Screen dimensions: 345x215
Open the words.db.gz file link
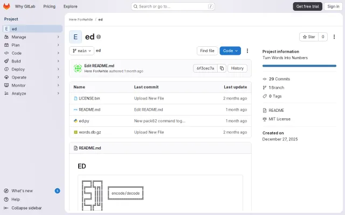click(90, 132)
